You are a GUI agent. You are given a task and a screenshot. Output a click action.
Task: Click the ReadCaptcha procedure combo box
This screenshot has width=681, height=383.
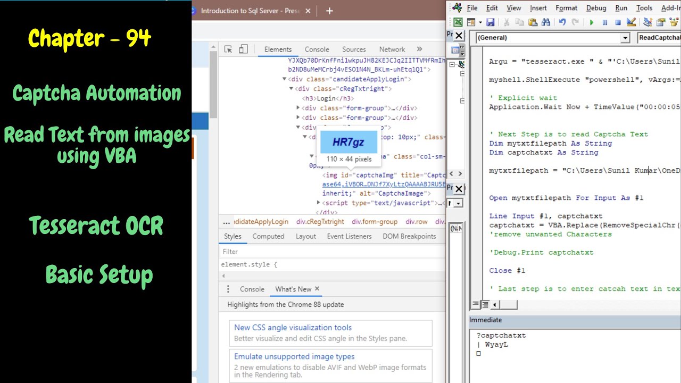tap(659, 38)
